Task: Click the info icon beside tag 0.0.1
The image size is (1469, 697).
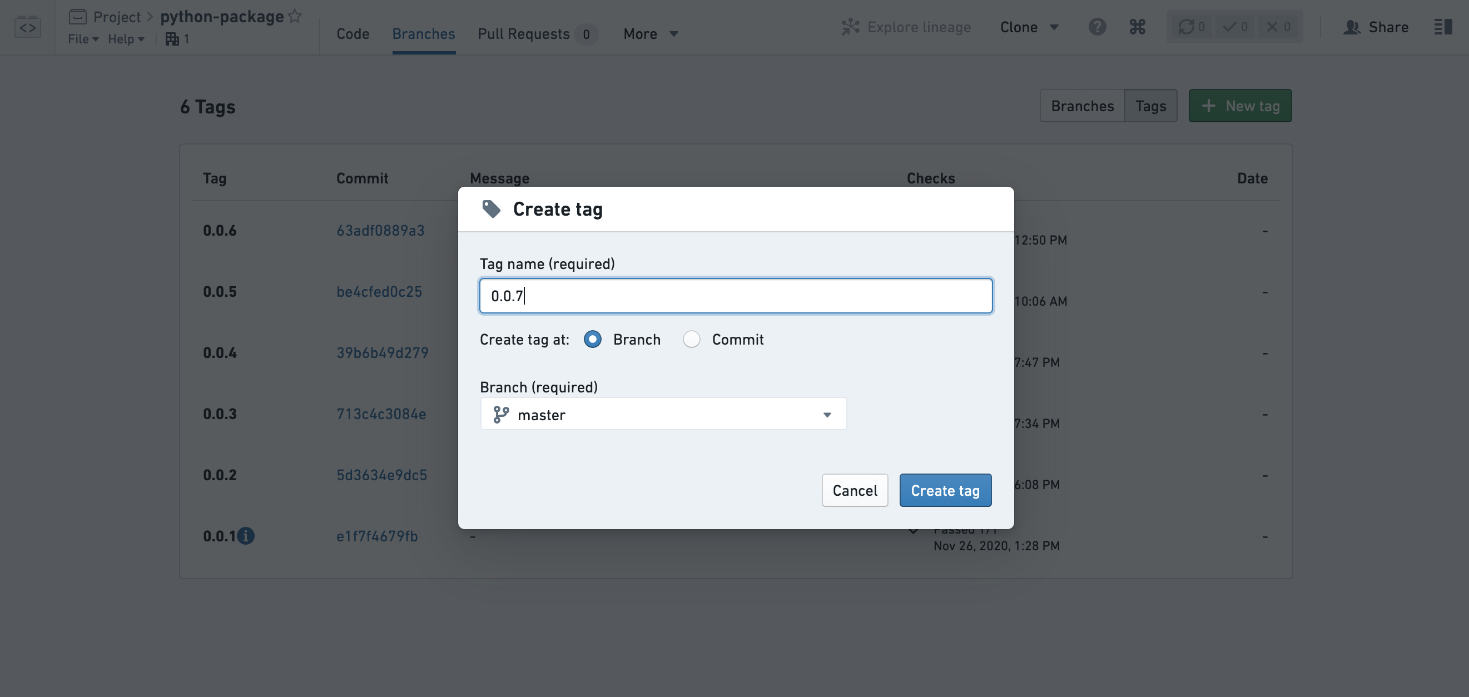Action: click(246, 536)
